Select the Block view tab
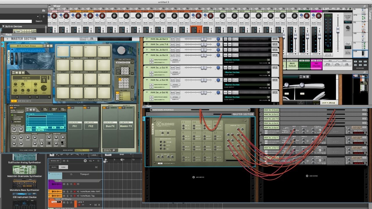372x209 pixels. pos(54,167)
